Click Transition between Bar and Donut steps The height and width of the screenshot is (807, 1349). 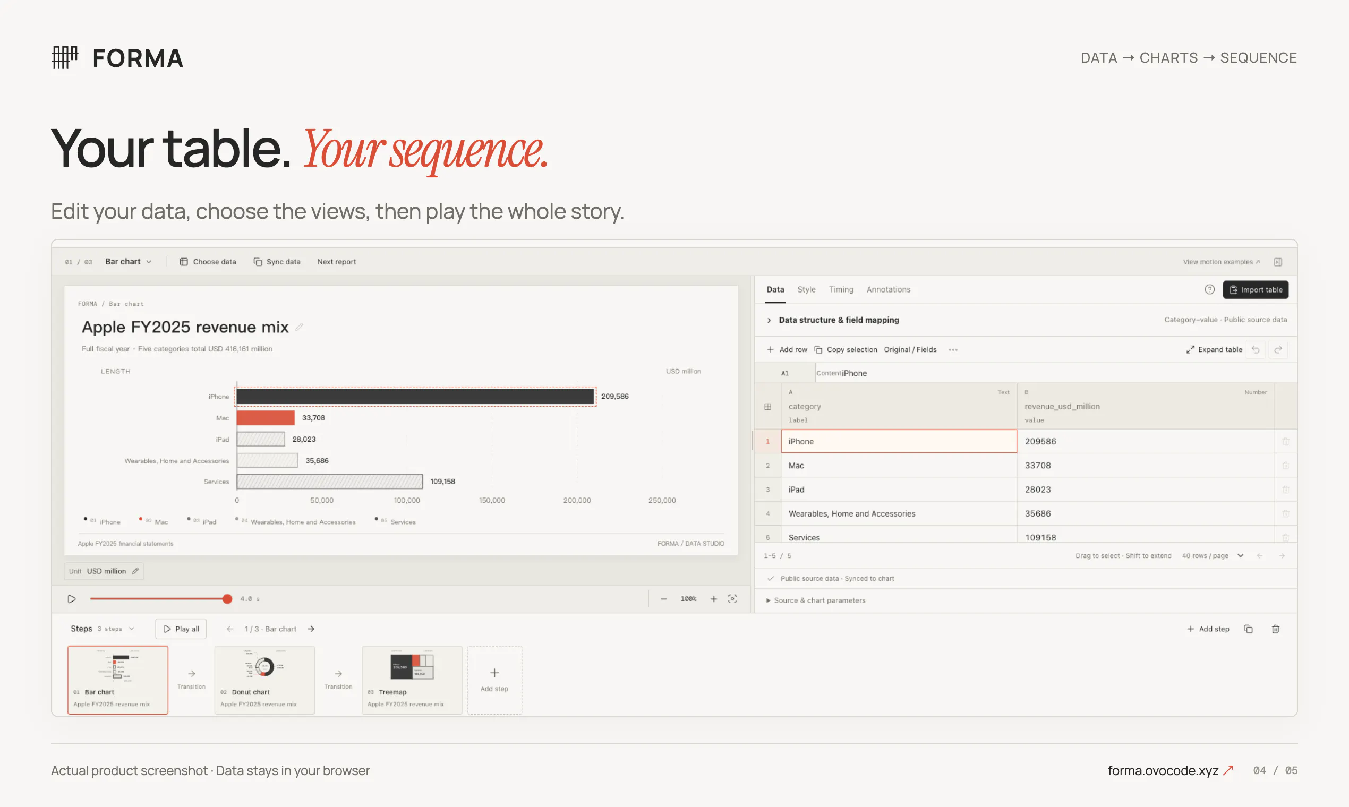(x=192, y=679)
